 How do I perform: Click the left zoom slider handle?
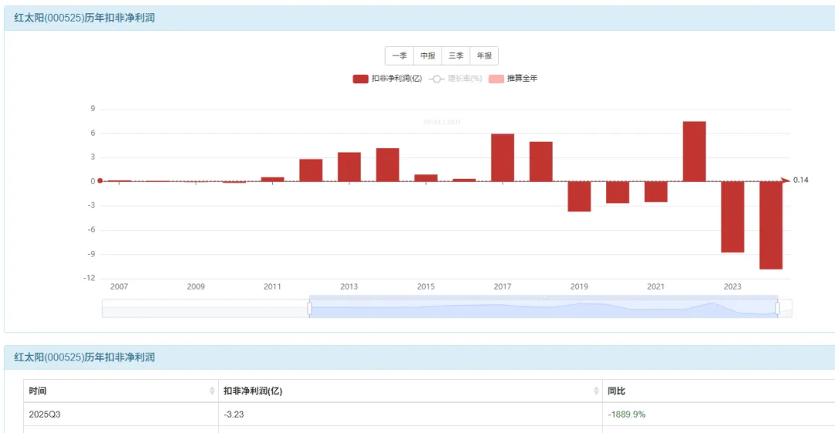coord(309,309)
